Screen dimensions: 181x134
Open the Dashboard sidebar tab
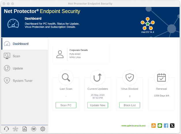click(x=20, y=44)
